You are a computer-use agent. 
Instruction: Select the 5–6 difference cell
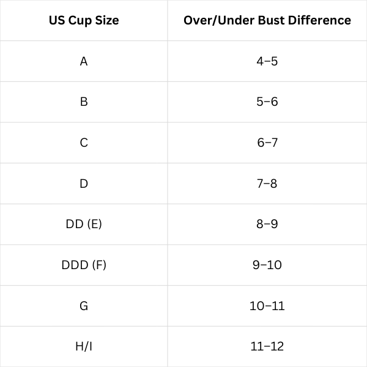pyautogui.click(x=267, y=102)
